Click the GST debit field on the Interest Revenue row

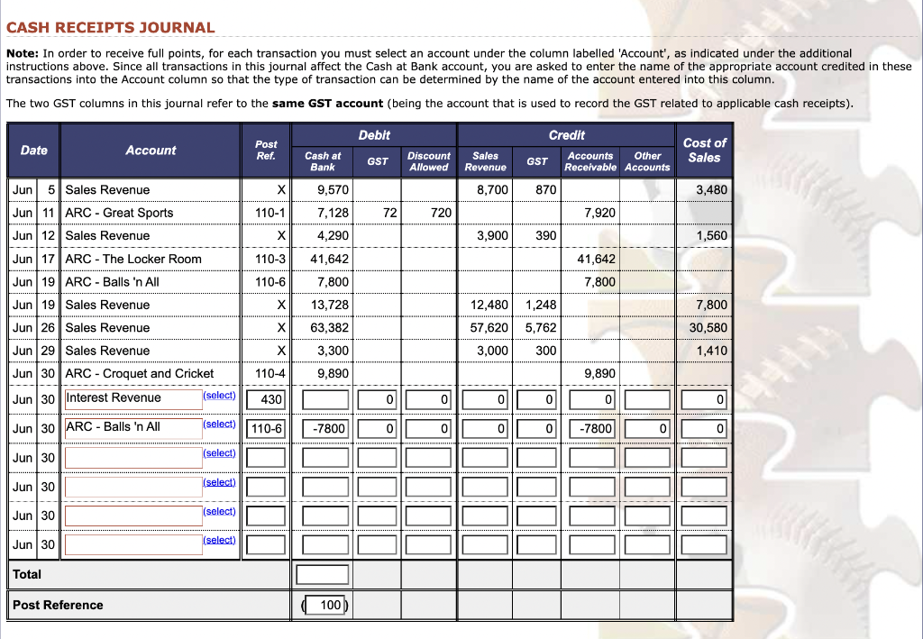pyautogui.click(x=377, y=399)
